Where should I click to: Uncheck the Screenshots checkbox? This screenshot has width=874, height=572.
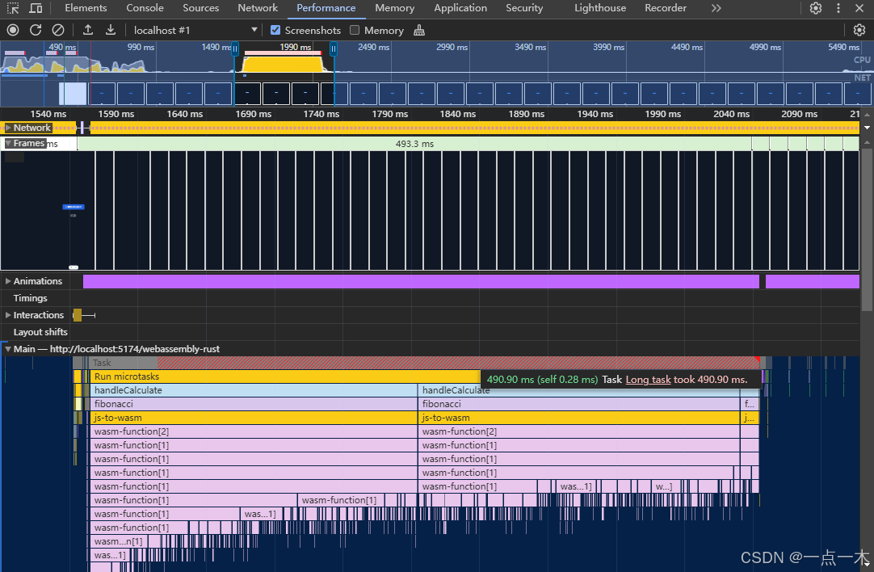275,30
